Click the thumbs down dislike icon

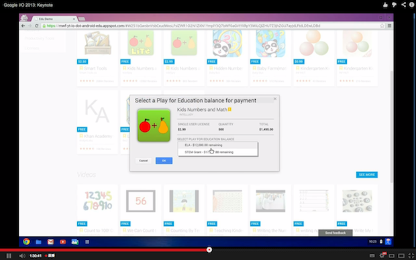pyautogui.click(x=394, y=5)
